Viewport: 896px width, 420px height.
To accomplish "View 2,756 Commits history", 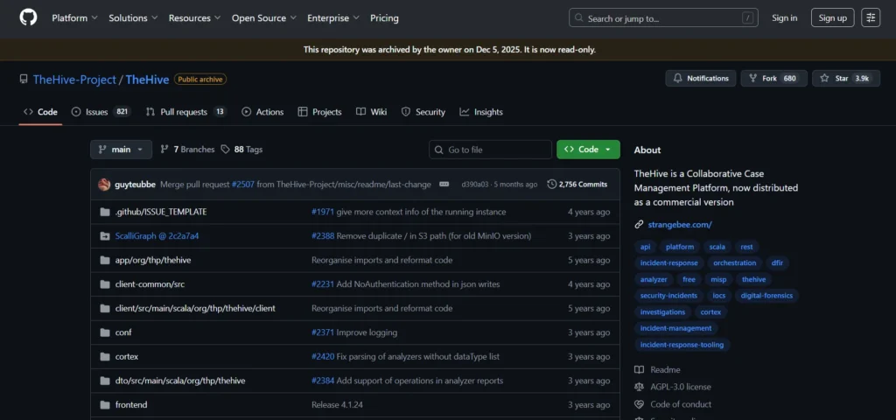I will (x=577, y=185).
